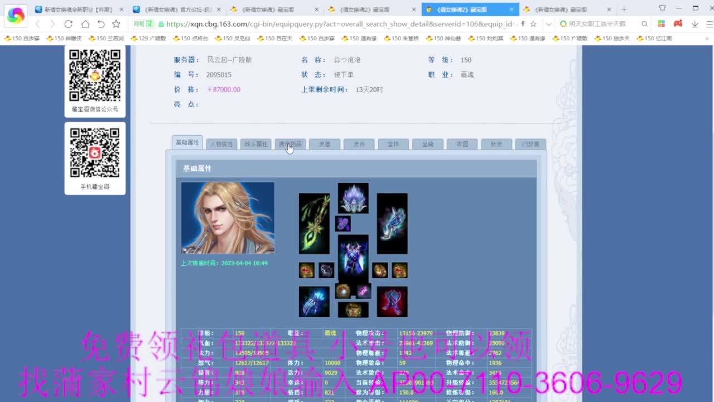Click the 手机藏宝阁 QR code
The width and height of the screenshot is (714, 402).
(95, 153)
